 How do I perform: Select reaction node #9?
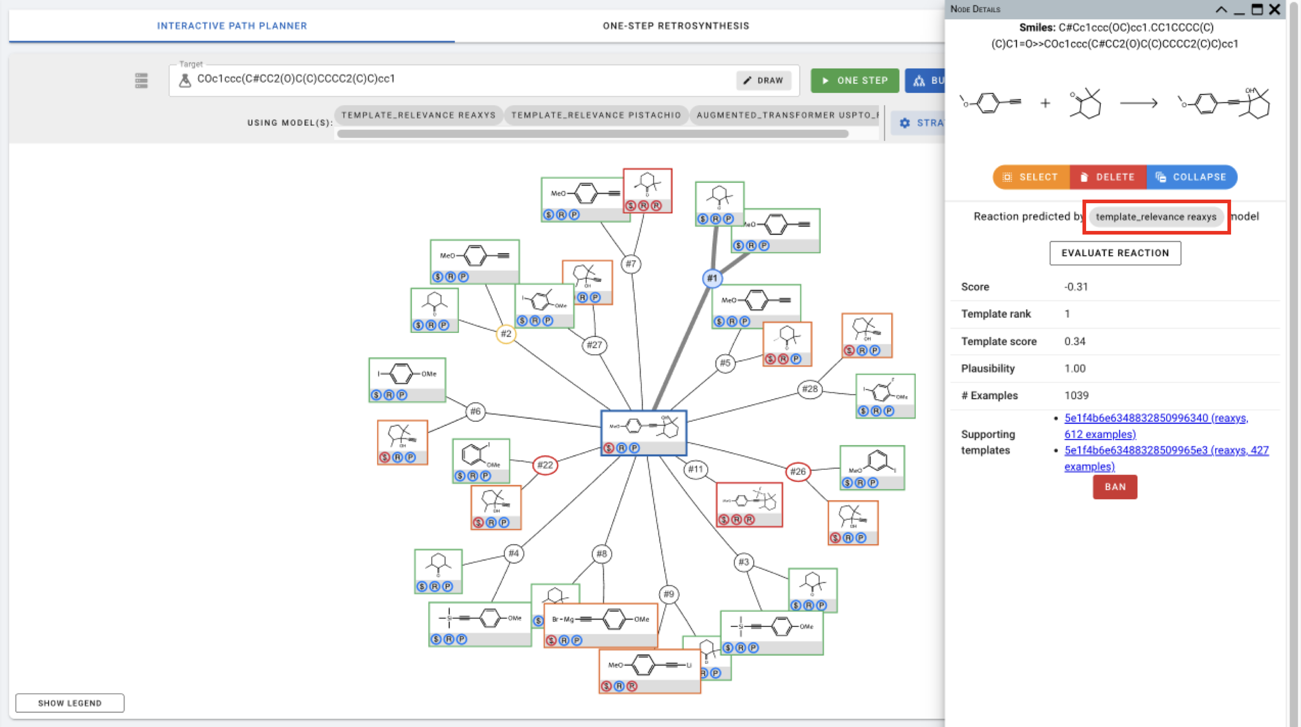point(668,594)
